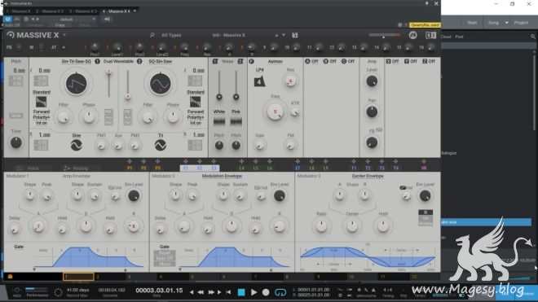
Task: Click the Routing tab icon
Action: pyautogui.click(x=67, y=168)
